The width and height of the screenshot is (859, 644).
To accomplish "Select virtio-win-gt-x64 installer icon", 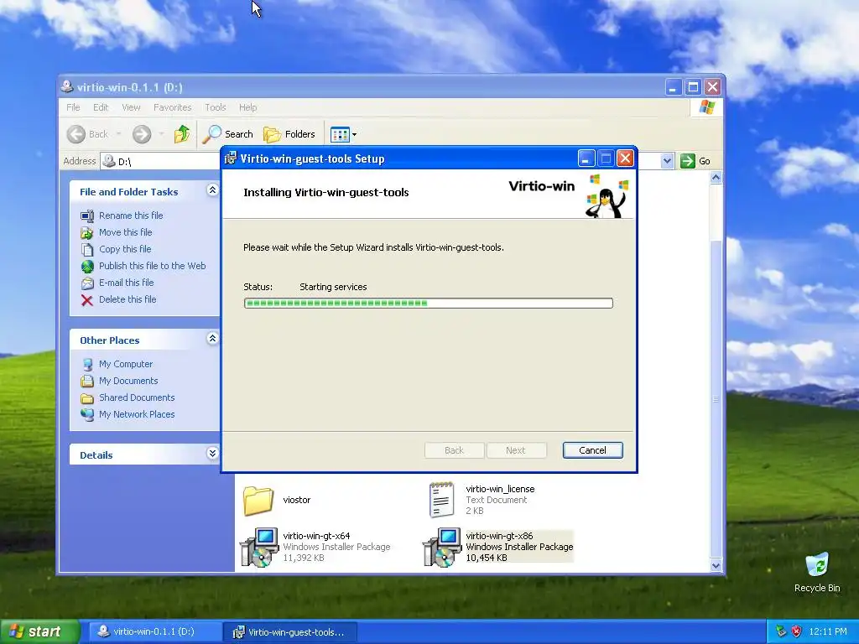I will tap(259, 547).
